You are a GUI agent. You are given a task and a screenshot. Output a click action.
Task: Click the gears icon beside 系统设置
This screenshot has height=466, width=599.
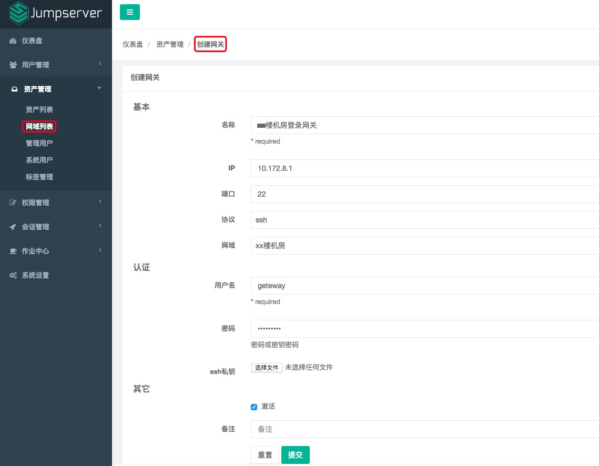tap(13, 276)
